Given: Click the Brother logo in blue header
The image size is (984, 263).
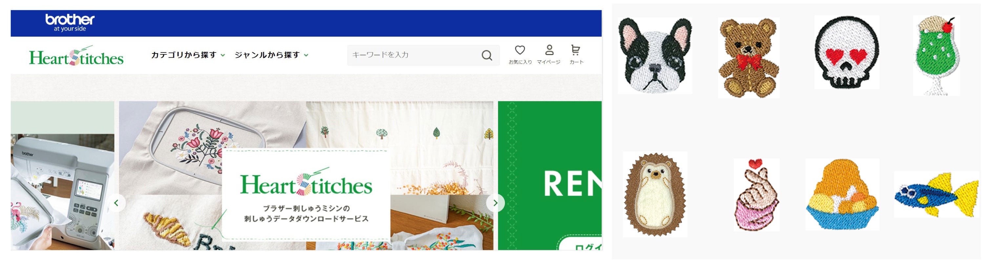Looking at the screenshot, I should point(70,23).
